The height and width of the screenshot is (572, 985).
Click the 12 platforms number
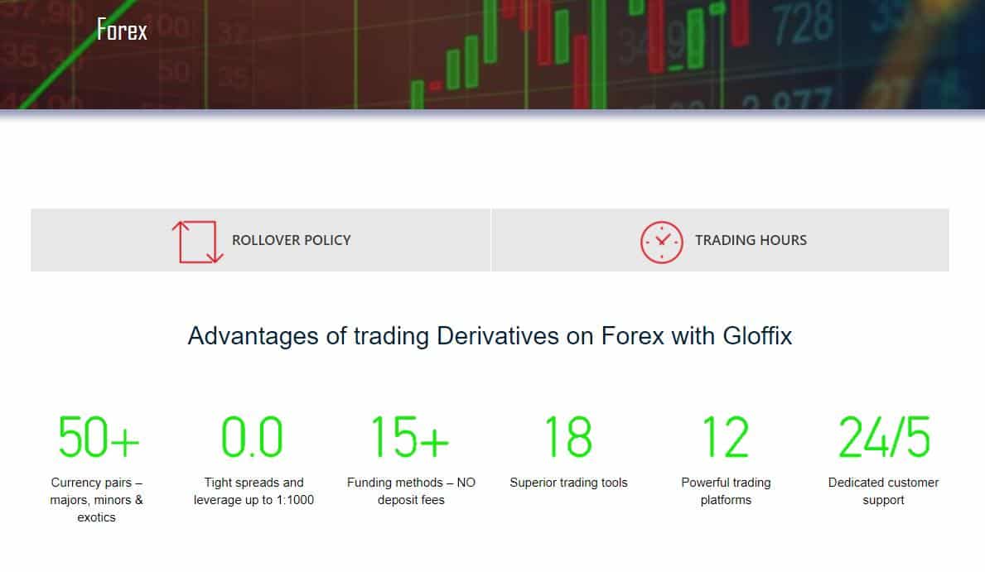pos(726,437)
